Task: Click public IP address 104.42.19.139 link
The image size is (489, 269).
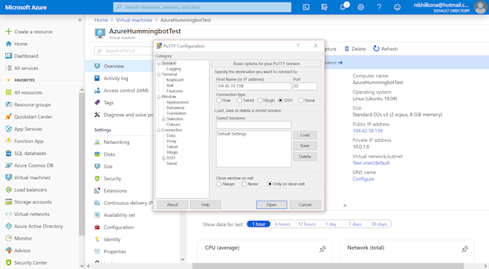Action: [x=368, y=131]
